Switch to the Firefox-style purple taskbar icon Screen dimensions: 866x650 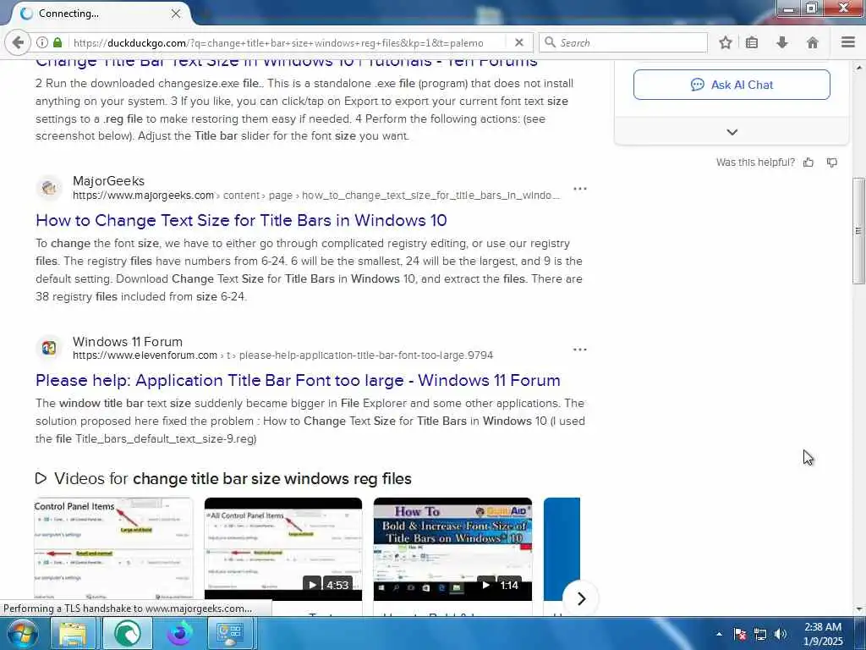click(180, 633)
